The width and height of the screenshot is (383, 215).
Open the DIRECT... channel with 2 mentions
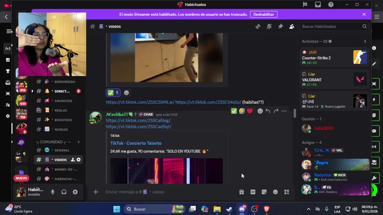(x=58, y=91)
